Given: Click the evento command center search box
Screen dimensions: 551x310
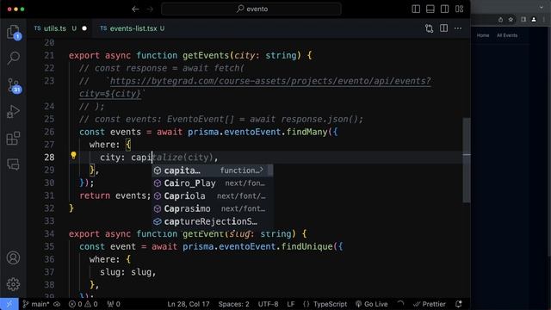Looking at the screenshot, I should 251,9.
